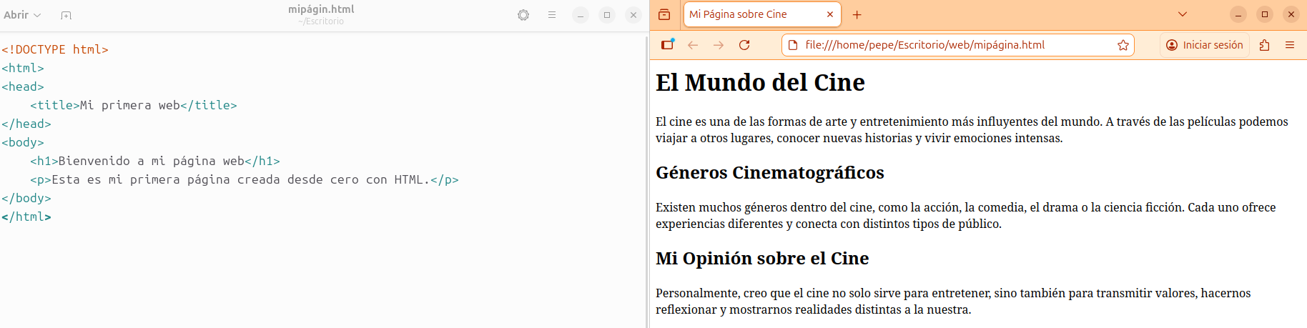Go back to previous page
The width and height of the screenshot is (1307, 328).
coord(693,45)
